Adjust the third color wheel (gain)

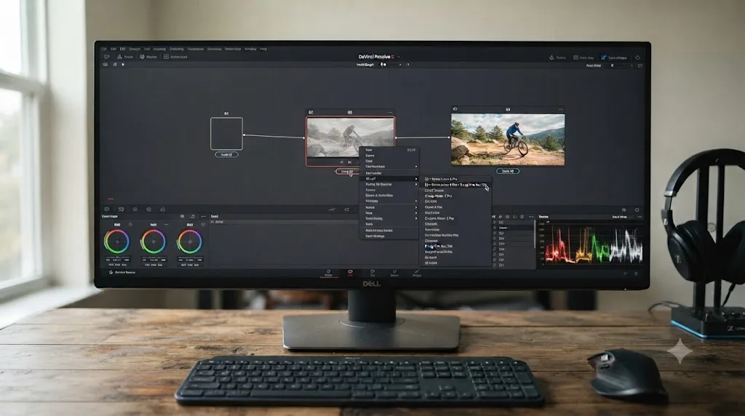click(x=190, y=241)
